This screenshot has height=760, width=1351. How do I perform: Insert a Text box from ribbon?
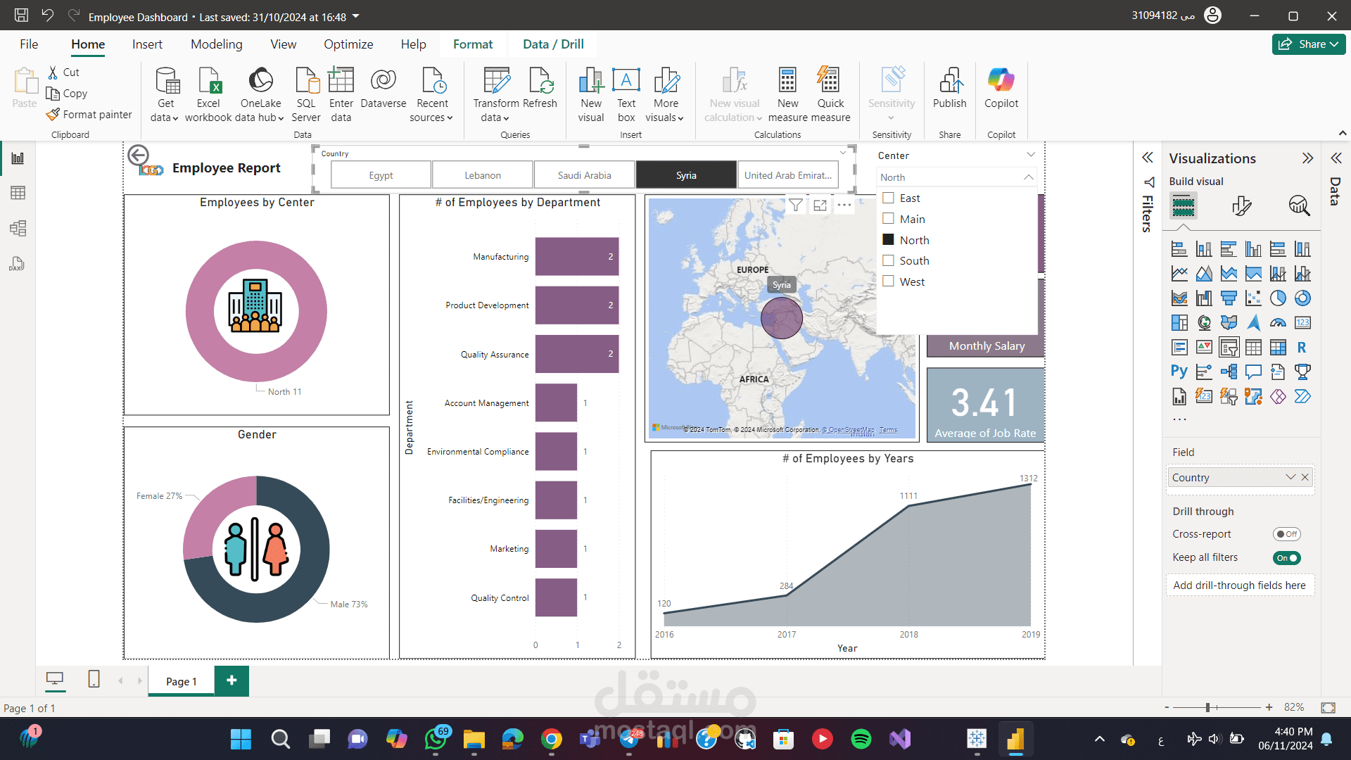(626, 82)
